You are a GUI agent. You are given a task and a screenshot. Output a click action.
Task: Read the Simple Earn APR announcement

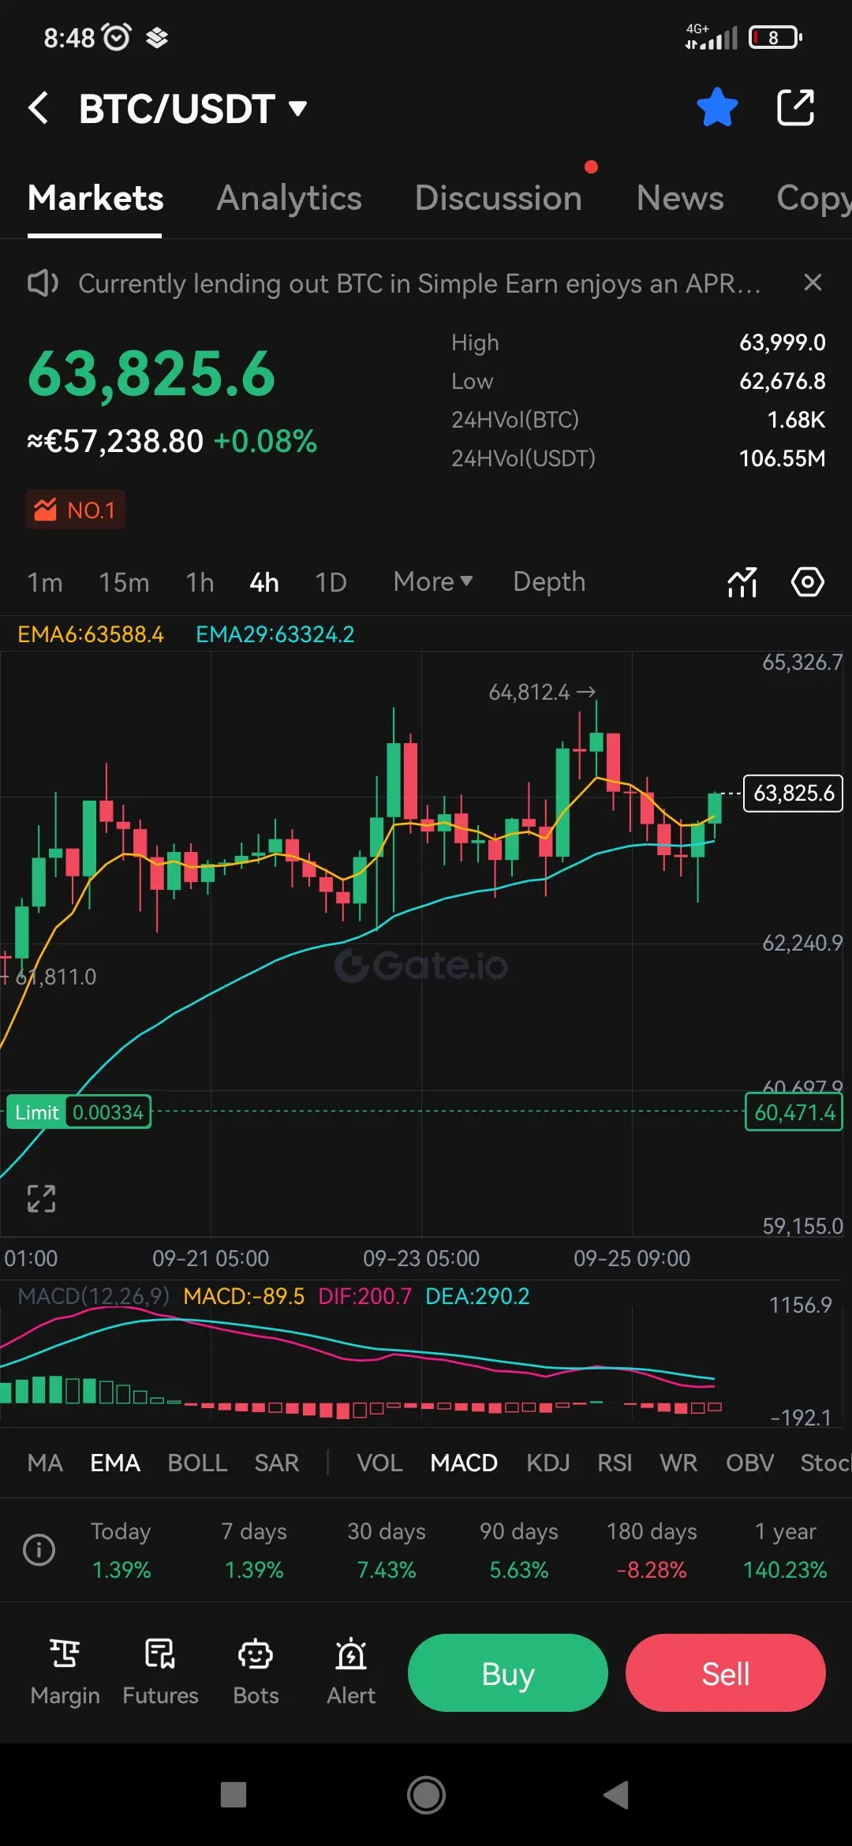tap(420, 283)
